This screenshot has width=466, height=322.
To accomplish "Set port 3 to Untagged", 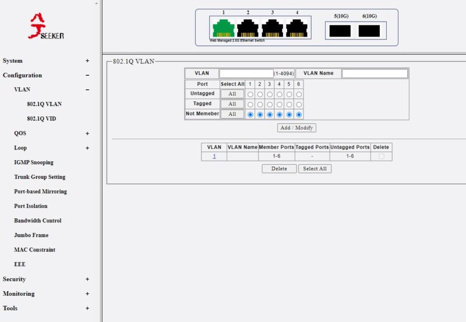I will pyautogui.click(x=270, y=94).
